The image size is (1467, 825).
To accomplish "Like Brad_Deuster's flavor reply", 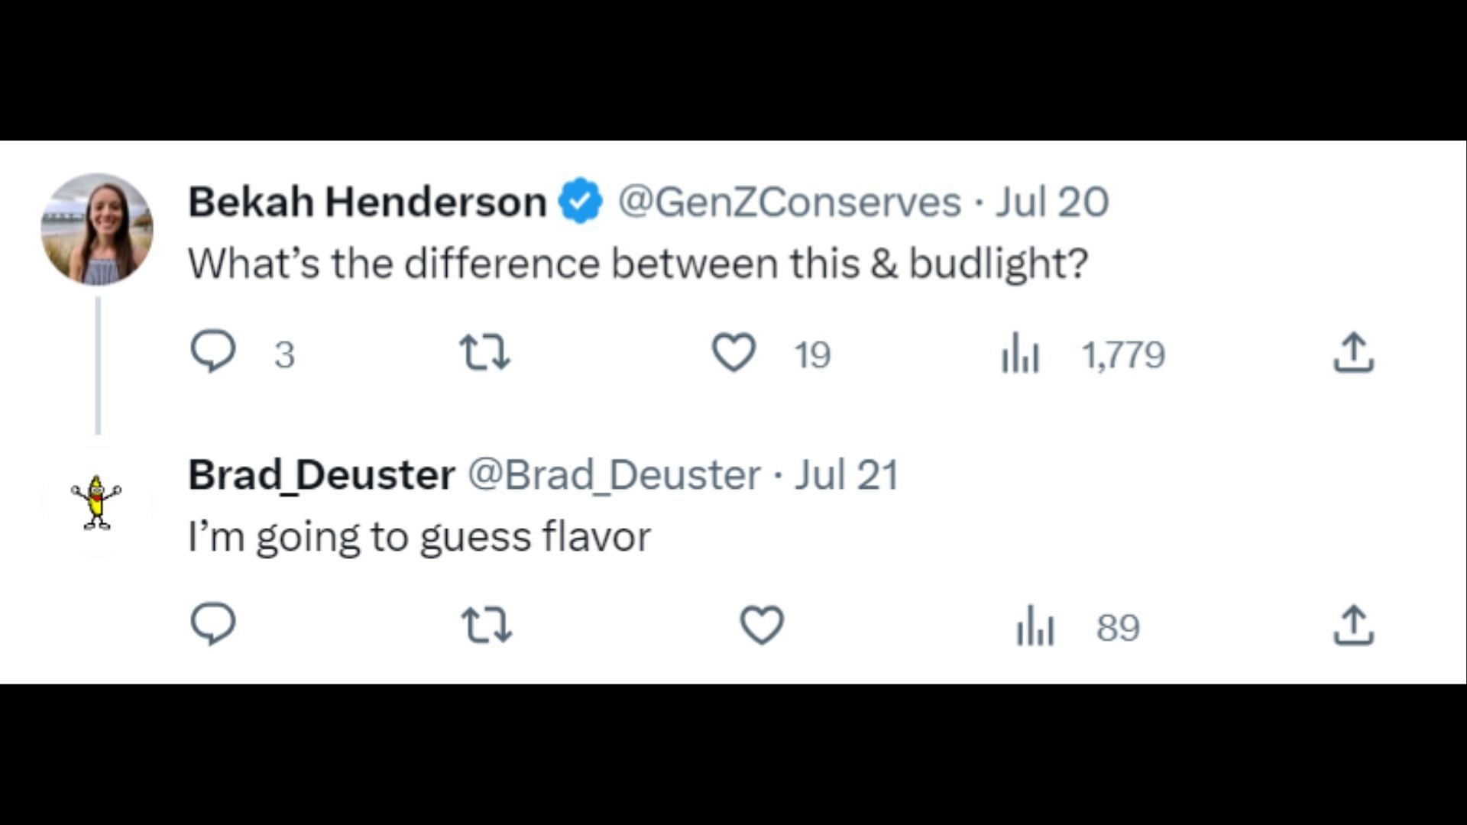I will (x=763, y=625).
